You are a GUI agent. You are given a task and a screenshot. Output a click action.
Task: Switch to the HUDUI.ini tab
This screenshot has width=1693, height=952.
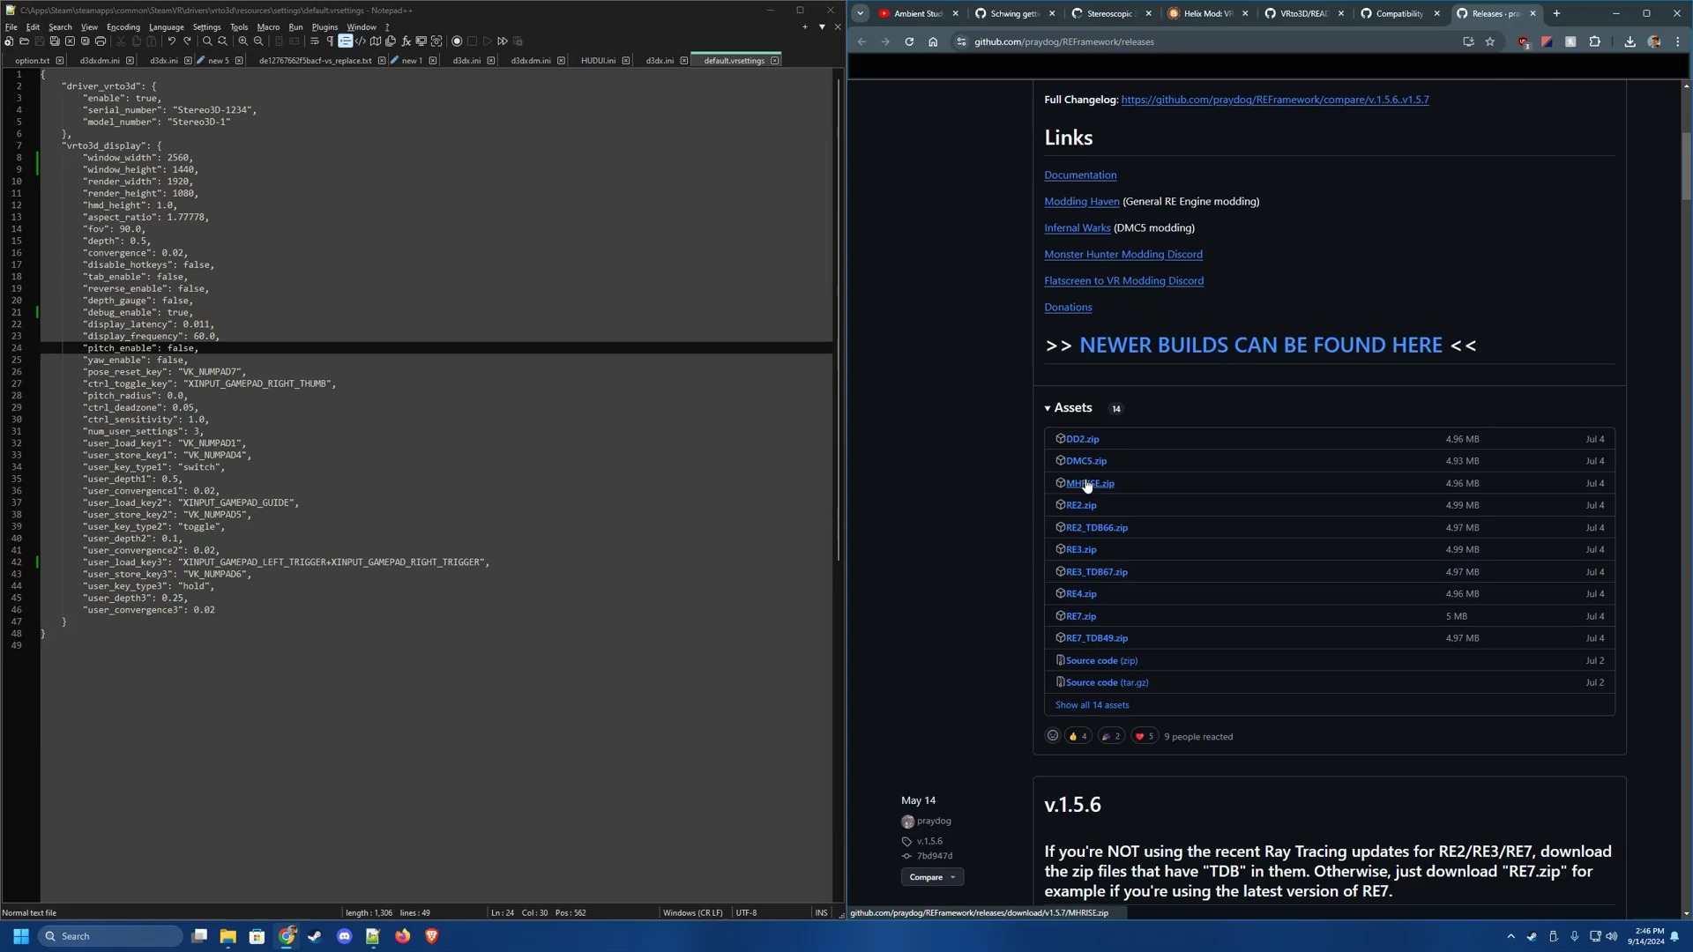tap(598, 61)
